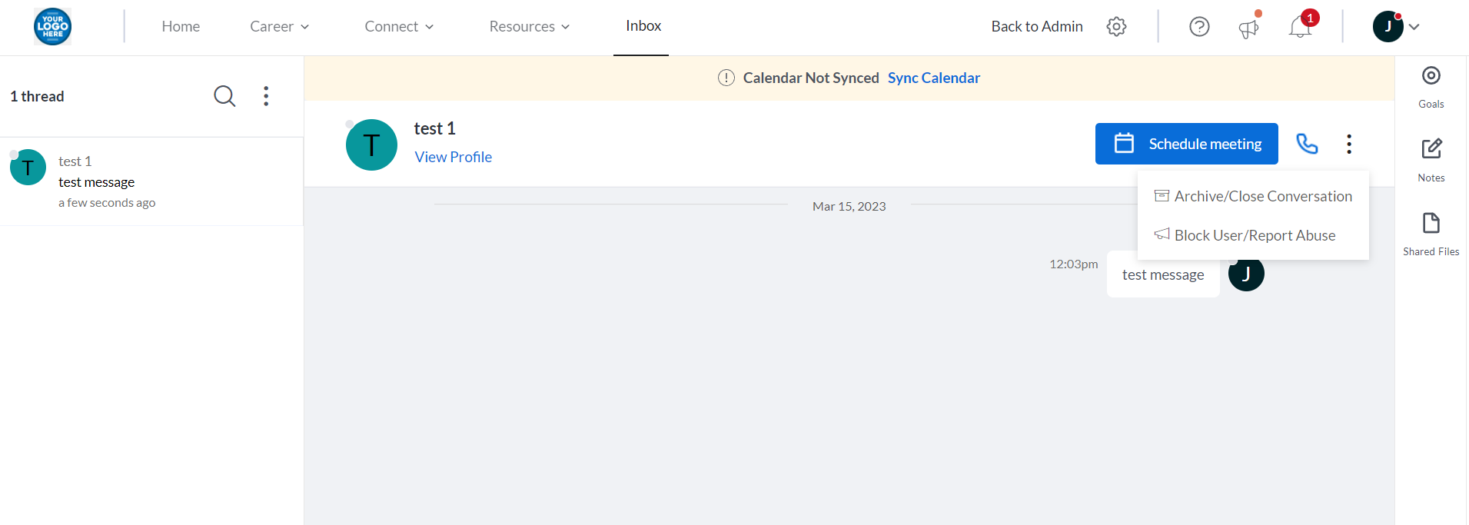
Task: Open user avatar J menu
Action: point(1388,26)
